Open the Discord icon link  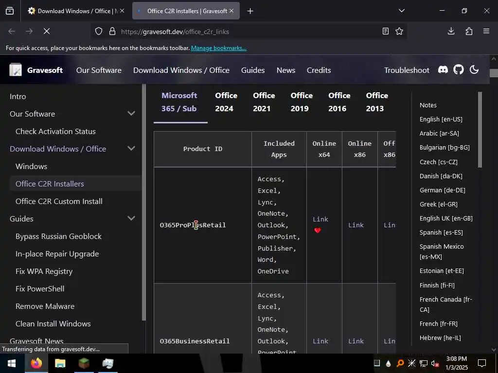click(443, 70)
